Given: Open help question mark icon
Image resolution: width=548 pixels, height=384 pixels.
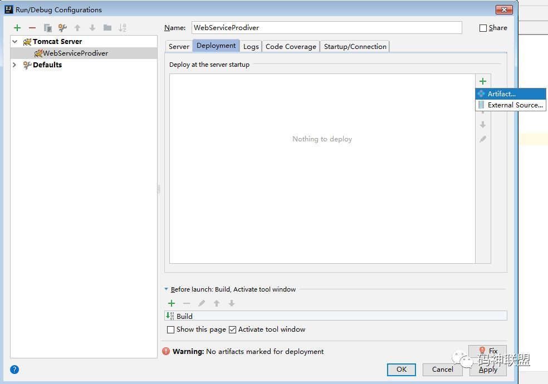Looking at the screenshot, I should (14, 370).
